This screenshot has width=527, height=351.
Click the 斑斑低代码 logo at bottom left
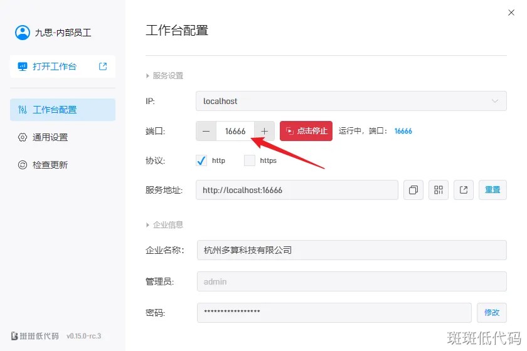click(36, 336)
